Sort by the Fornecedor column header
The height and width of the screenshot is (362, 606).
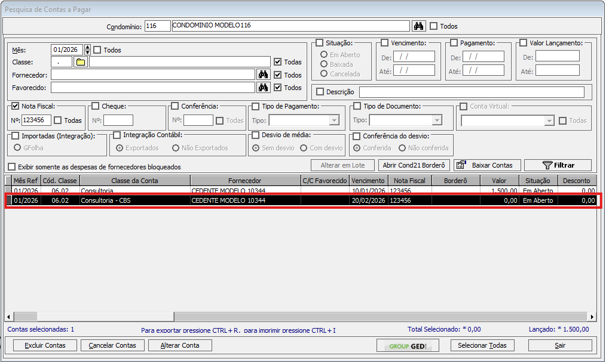pyautogui.click(x=245, y=181)
